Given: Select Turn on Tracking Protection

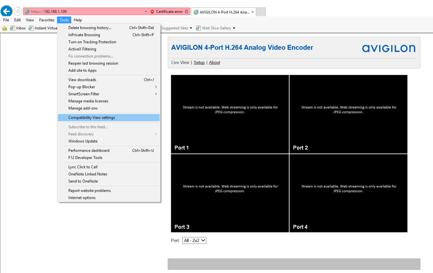Looking at the screenshot, I should (x=109, y=42).
